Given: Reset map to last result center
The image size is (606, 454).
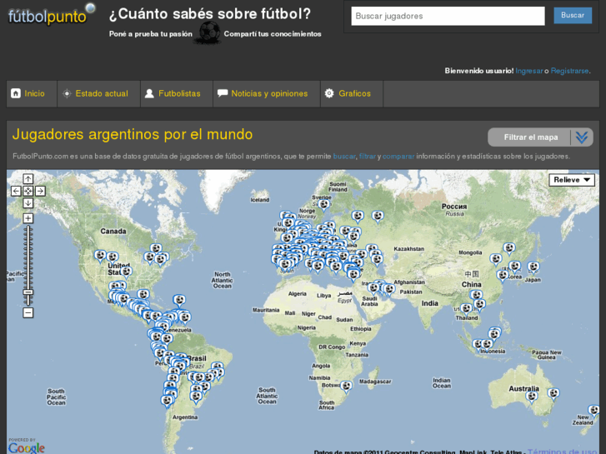Looking at the screenshot, I should [28, 191].
